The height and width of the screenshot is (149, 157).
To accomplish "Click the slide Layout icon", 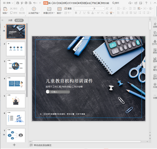I will coord(59,9).
